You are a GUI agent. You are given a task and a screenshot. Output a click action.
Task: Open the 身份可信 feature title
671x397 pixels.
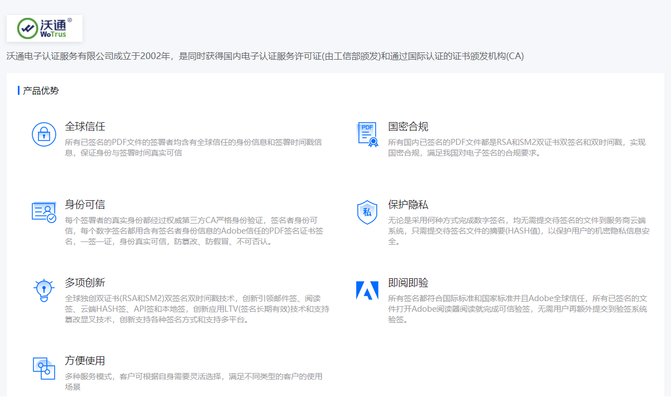[x=85, y=205]
